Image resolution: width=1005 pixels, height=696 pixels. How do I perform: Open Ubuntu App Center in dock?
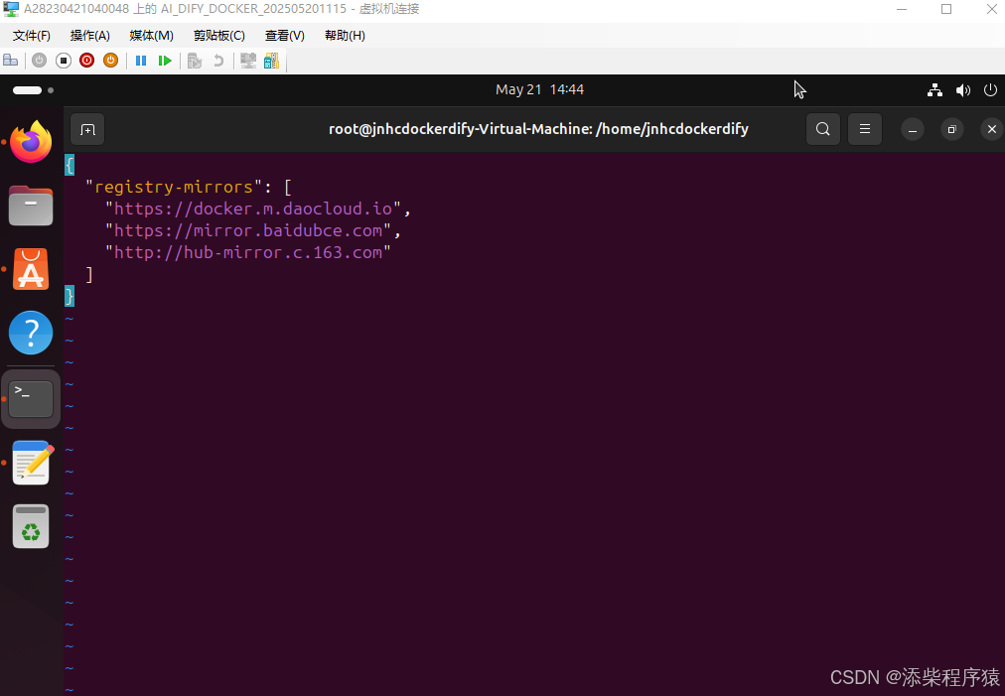click(x=31, y=269)
